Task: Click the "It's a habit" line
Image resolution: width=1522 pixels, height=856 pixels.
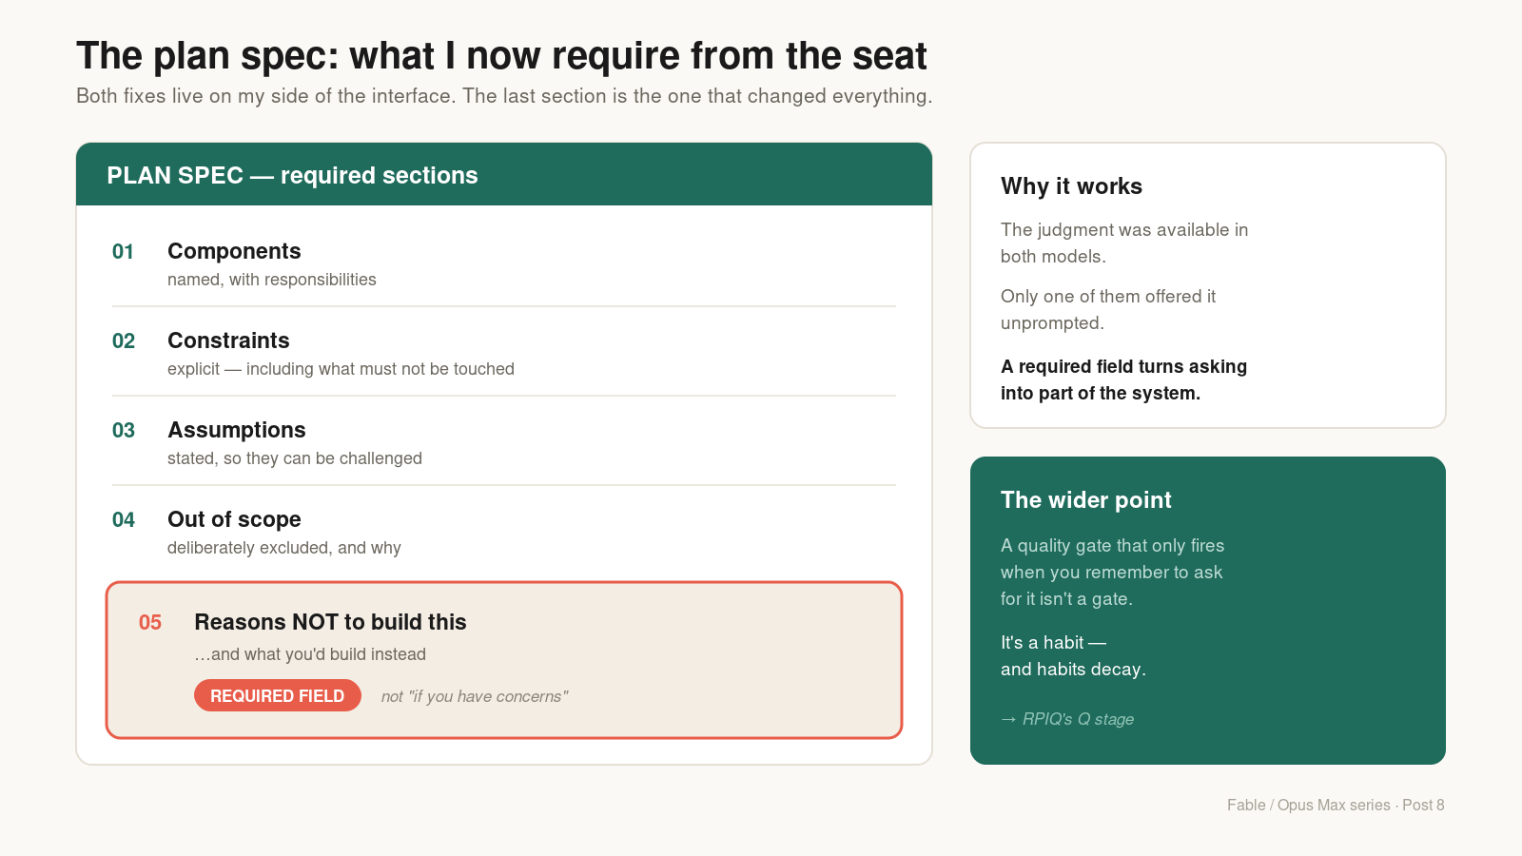Action: pos(1053,643)
